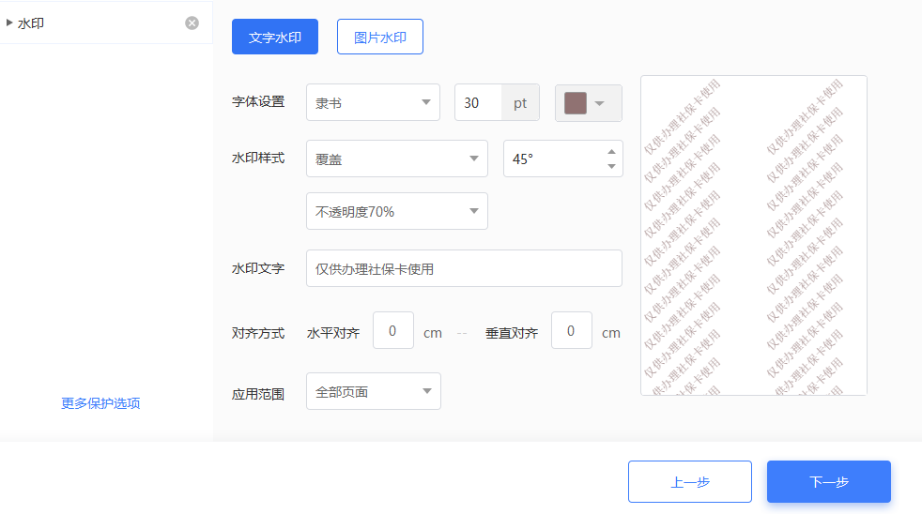Decrease the 45° rotation angle with the down arrow
Image resolution: width=922 pixels, height=514 pixels.
click(x=611, y=166)
